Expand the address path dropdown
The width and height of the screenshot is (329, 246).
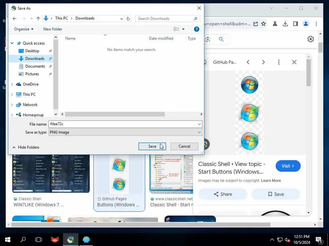121,19
